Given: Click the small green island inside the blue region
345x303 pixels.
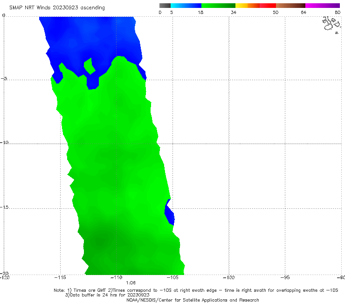Looking at the screenshot, I should 90,66.
